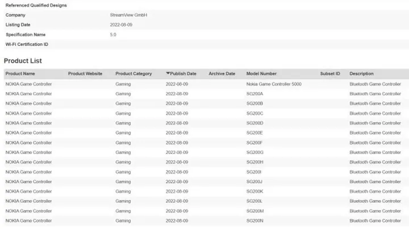This screenshot has width=409, height=229.
Task: Select model number SG200G
Action: [255, 152]
